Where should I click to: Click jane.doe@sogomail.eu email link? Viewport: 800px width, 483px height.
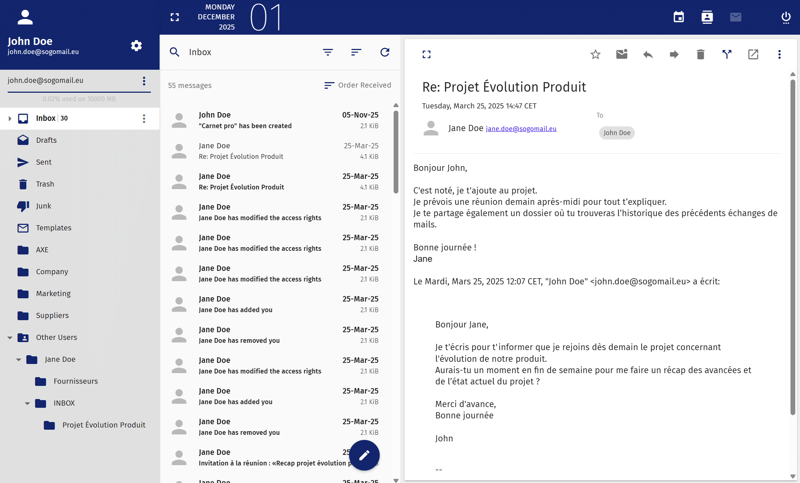(521, 129)
